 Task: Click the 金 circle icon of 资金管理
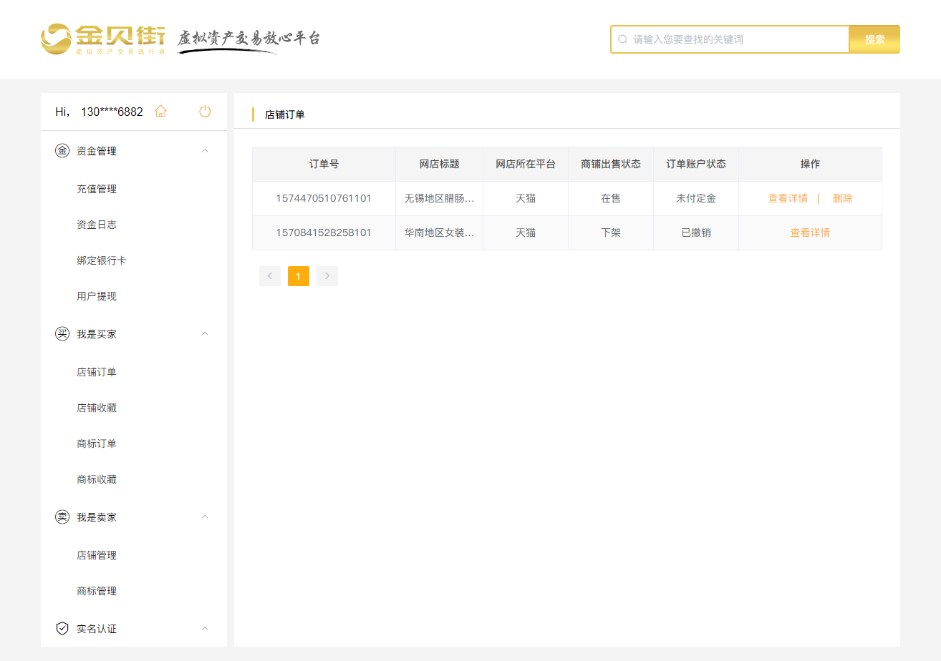click(62, 151)
